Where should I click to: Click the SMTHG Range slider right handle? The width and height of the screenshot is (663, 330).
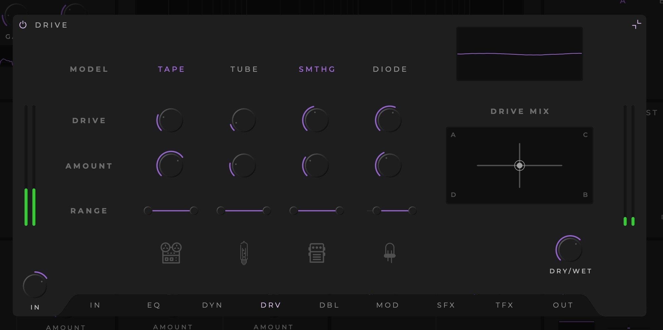[339, 210]
